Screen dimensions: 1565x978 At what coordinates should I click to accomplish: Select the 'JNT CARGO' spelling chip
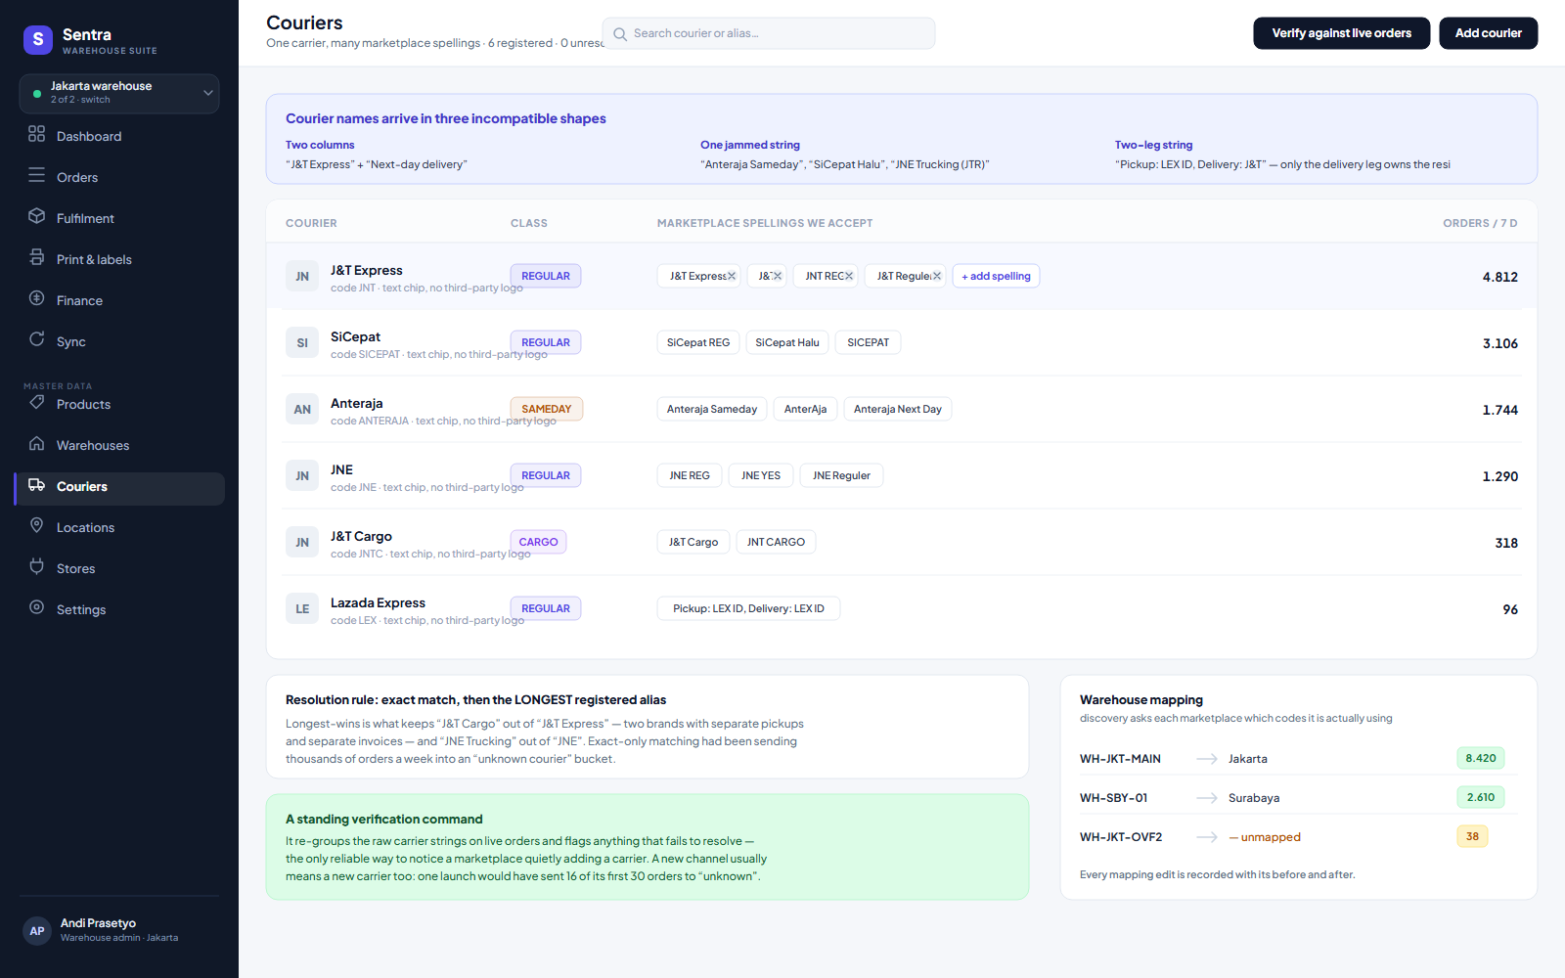pos(777,542)
